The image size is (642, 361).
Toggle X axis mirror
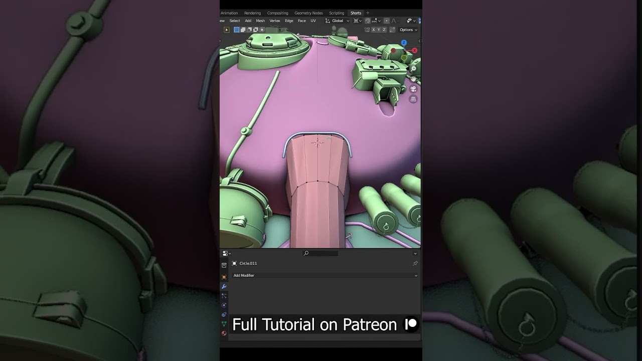374,30
